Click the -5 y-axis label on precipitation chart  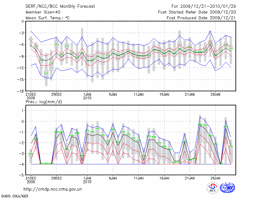[22, 175]
